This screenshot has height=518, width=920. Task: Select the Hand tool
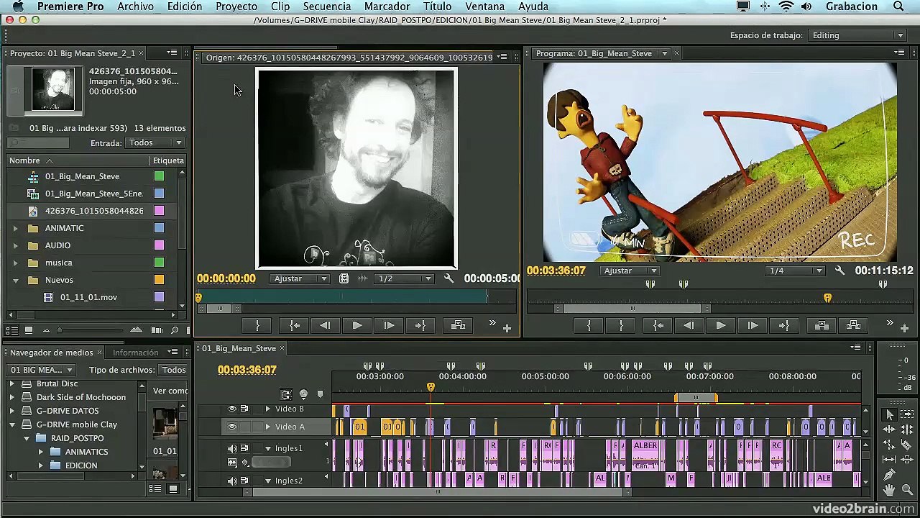pos(889,490)
